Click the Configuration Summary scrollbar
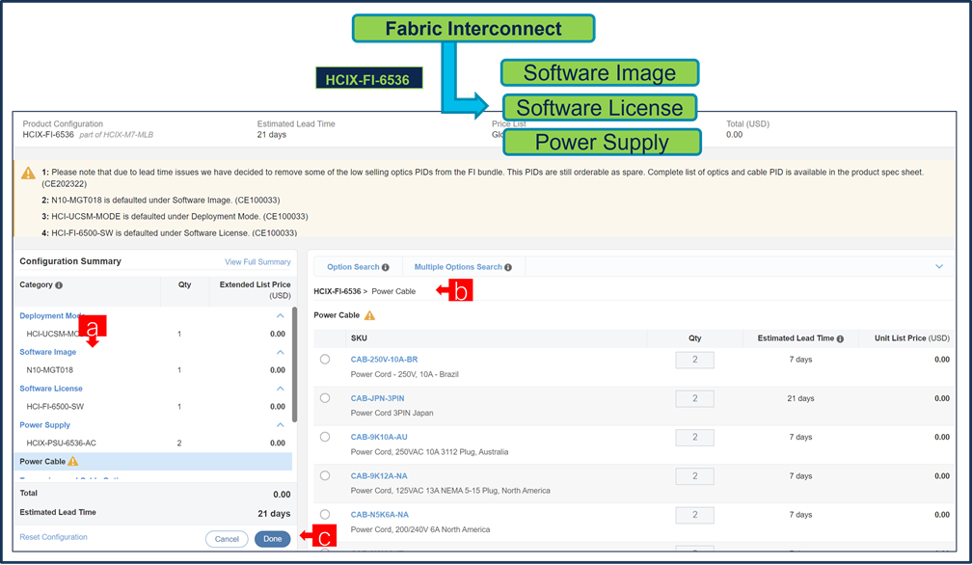The width and height of the screenshot is (972, 565). (294, 364)
